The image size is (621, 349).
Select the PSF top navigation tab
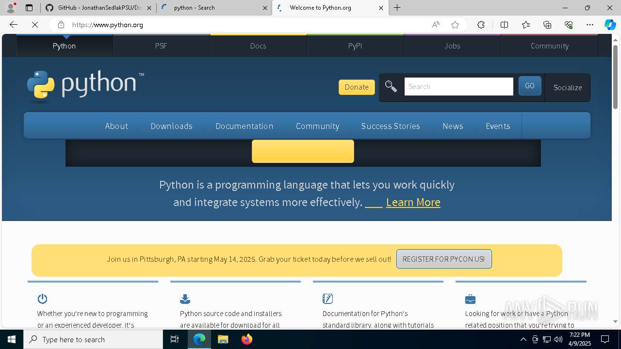click(161, 46)
